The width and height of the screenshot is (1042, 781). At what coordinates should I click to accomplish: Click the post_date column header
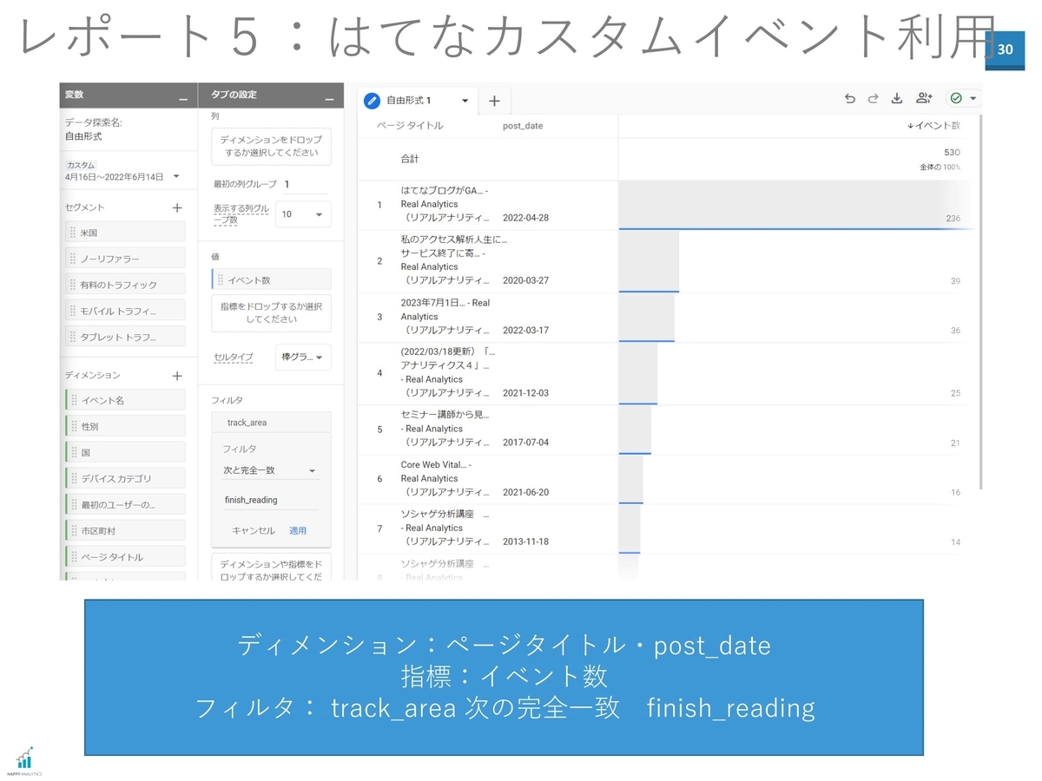523,126
